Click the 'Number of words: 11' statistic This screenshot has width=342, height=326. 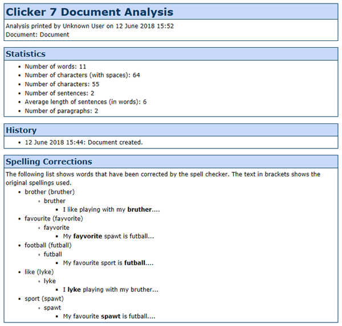pos(55,67)
